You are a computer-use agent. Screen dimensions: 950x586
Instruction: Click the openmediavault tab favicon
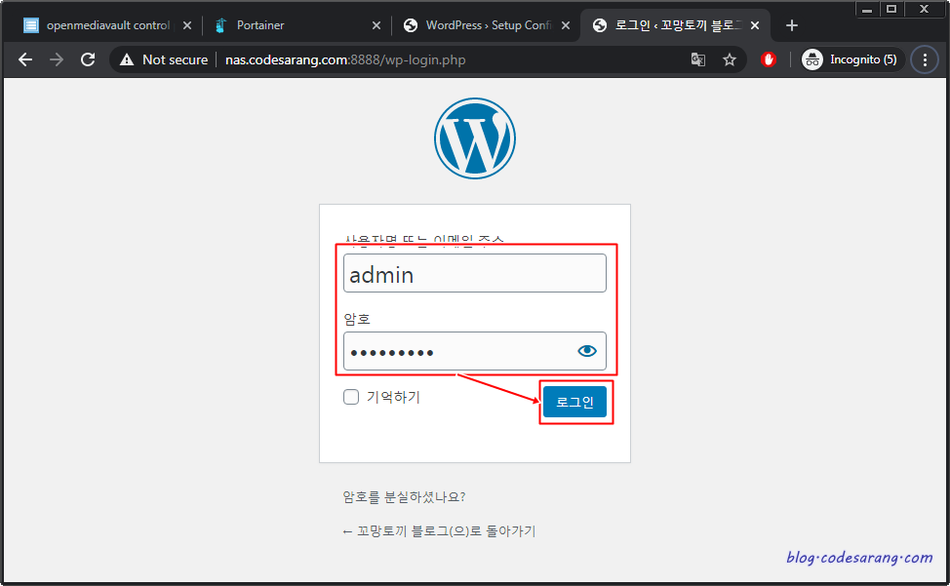pos(31,25)
